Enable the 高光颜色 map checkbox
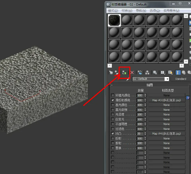The width and height of the screenshot is (191, 174). click(112, 105)
